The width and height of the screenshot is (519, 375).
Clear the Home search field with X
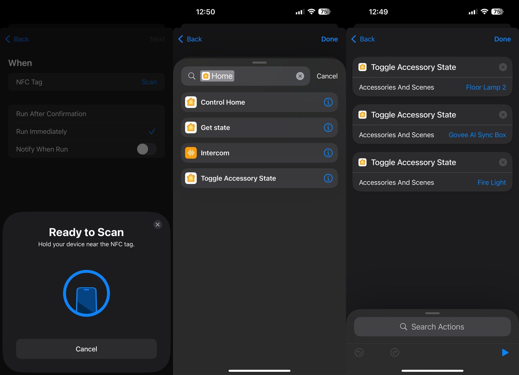(300, 75)
